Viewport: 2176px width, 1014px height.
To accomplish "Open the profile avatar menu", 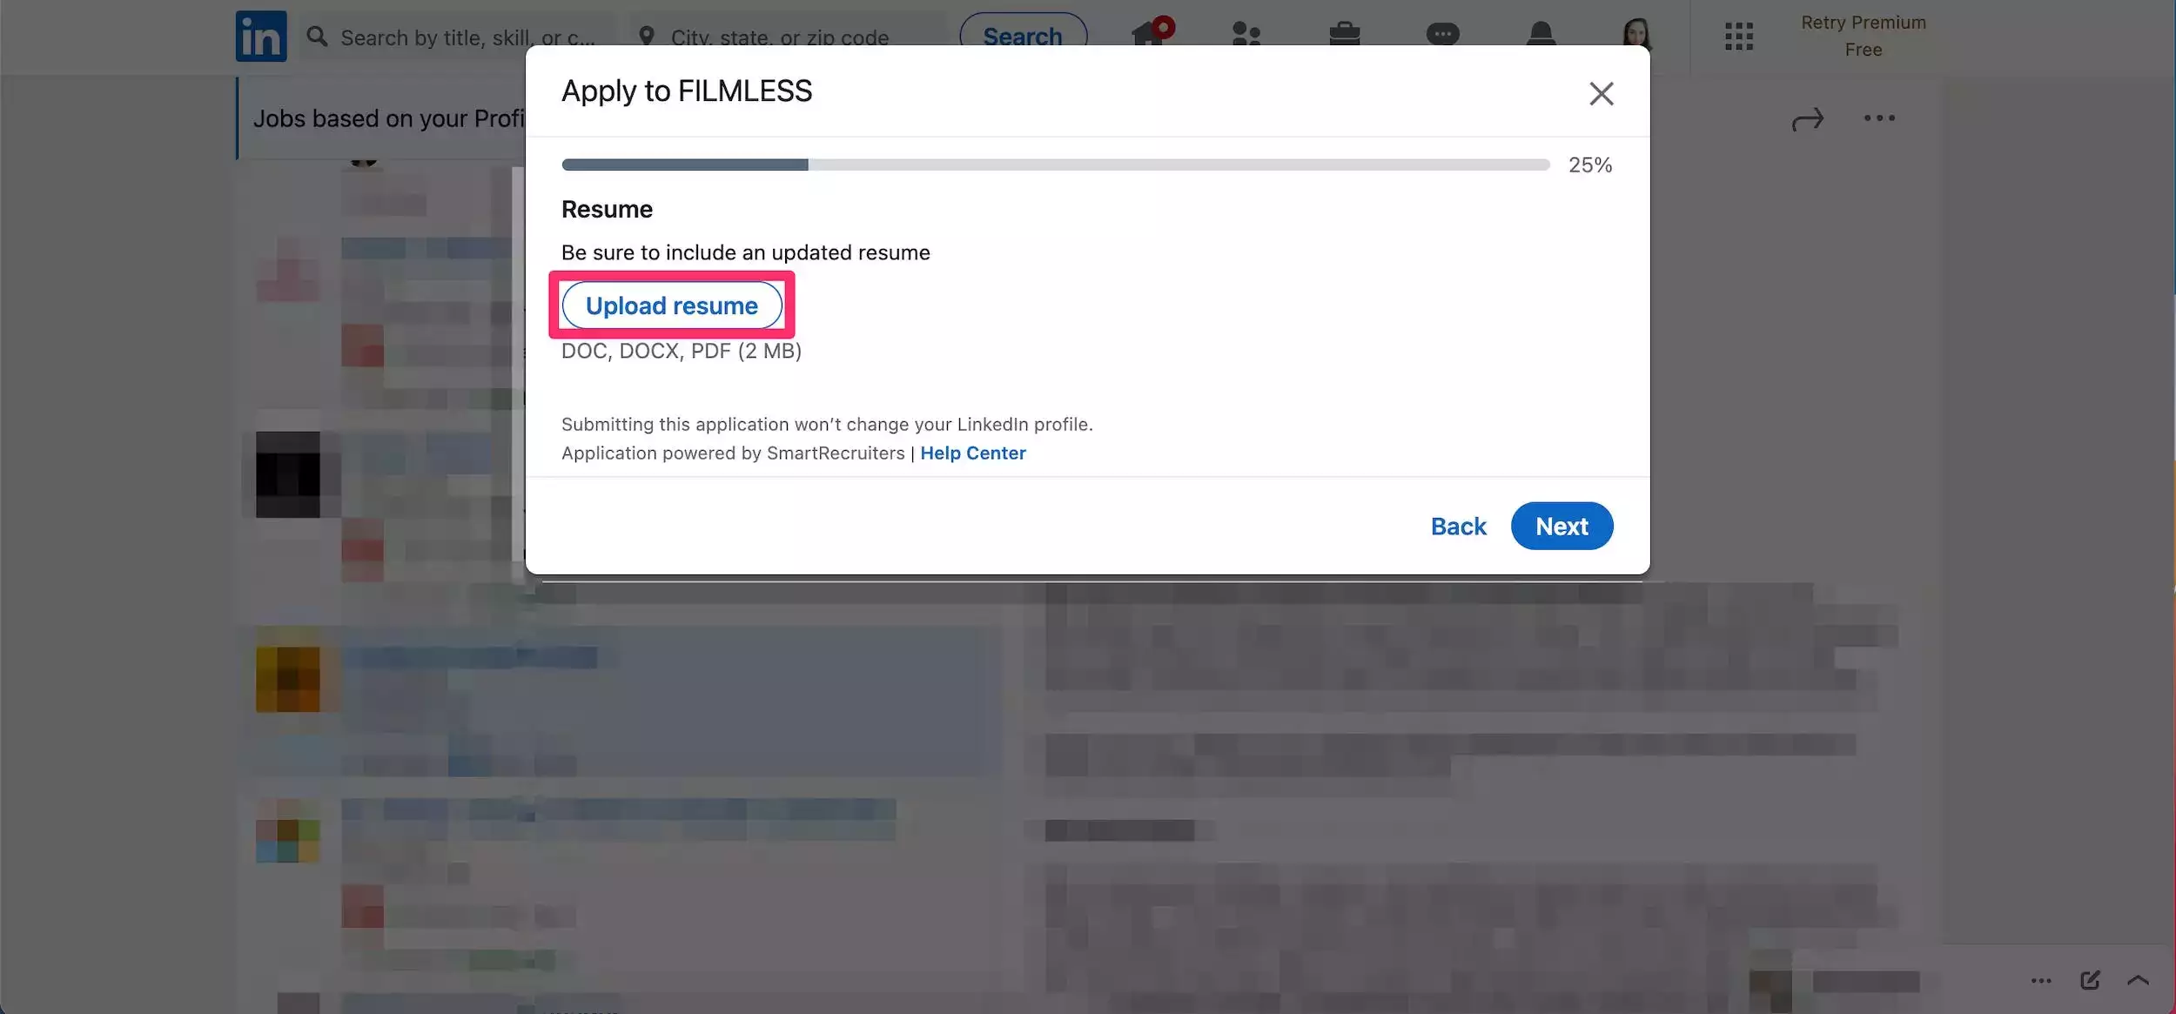I will click(1637, 33).
